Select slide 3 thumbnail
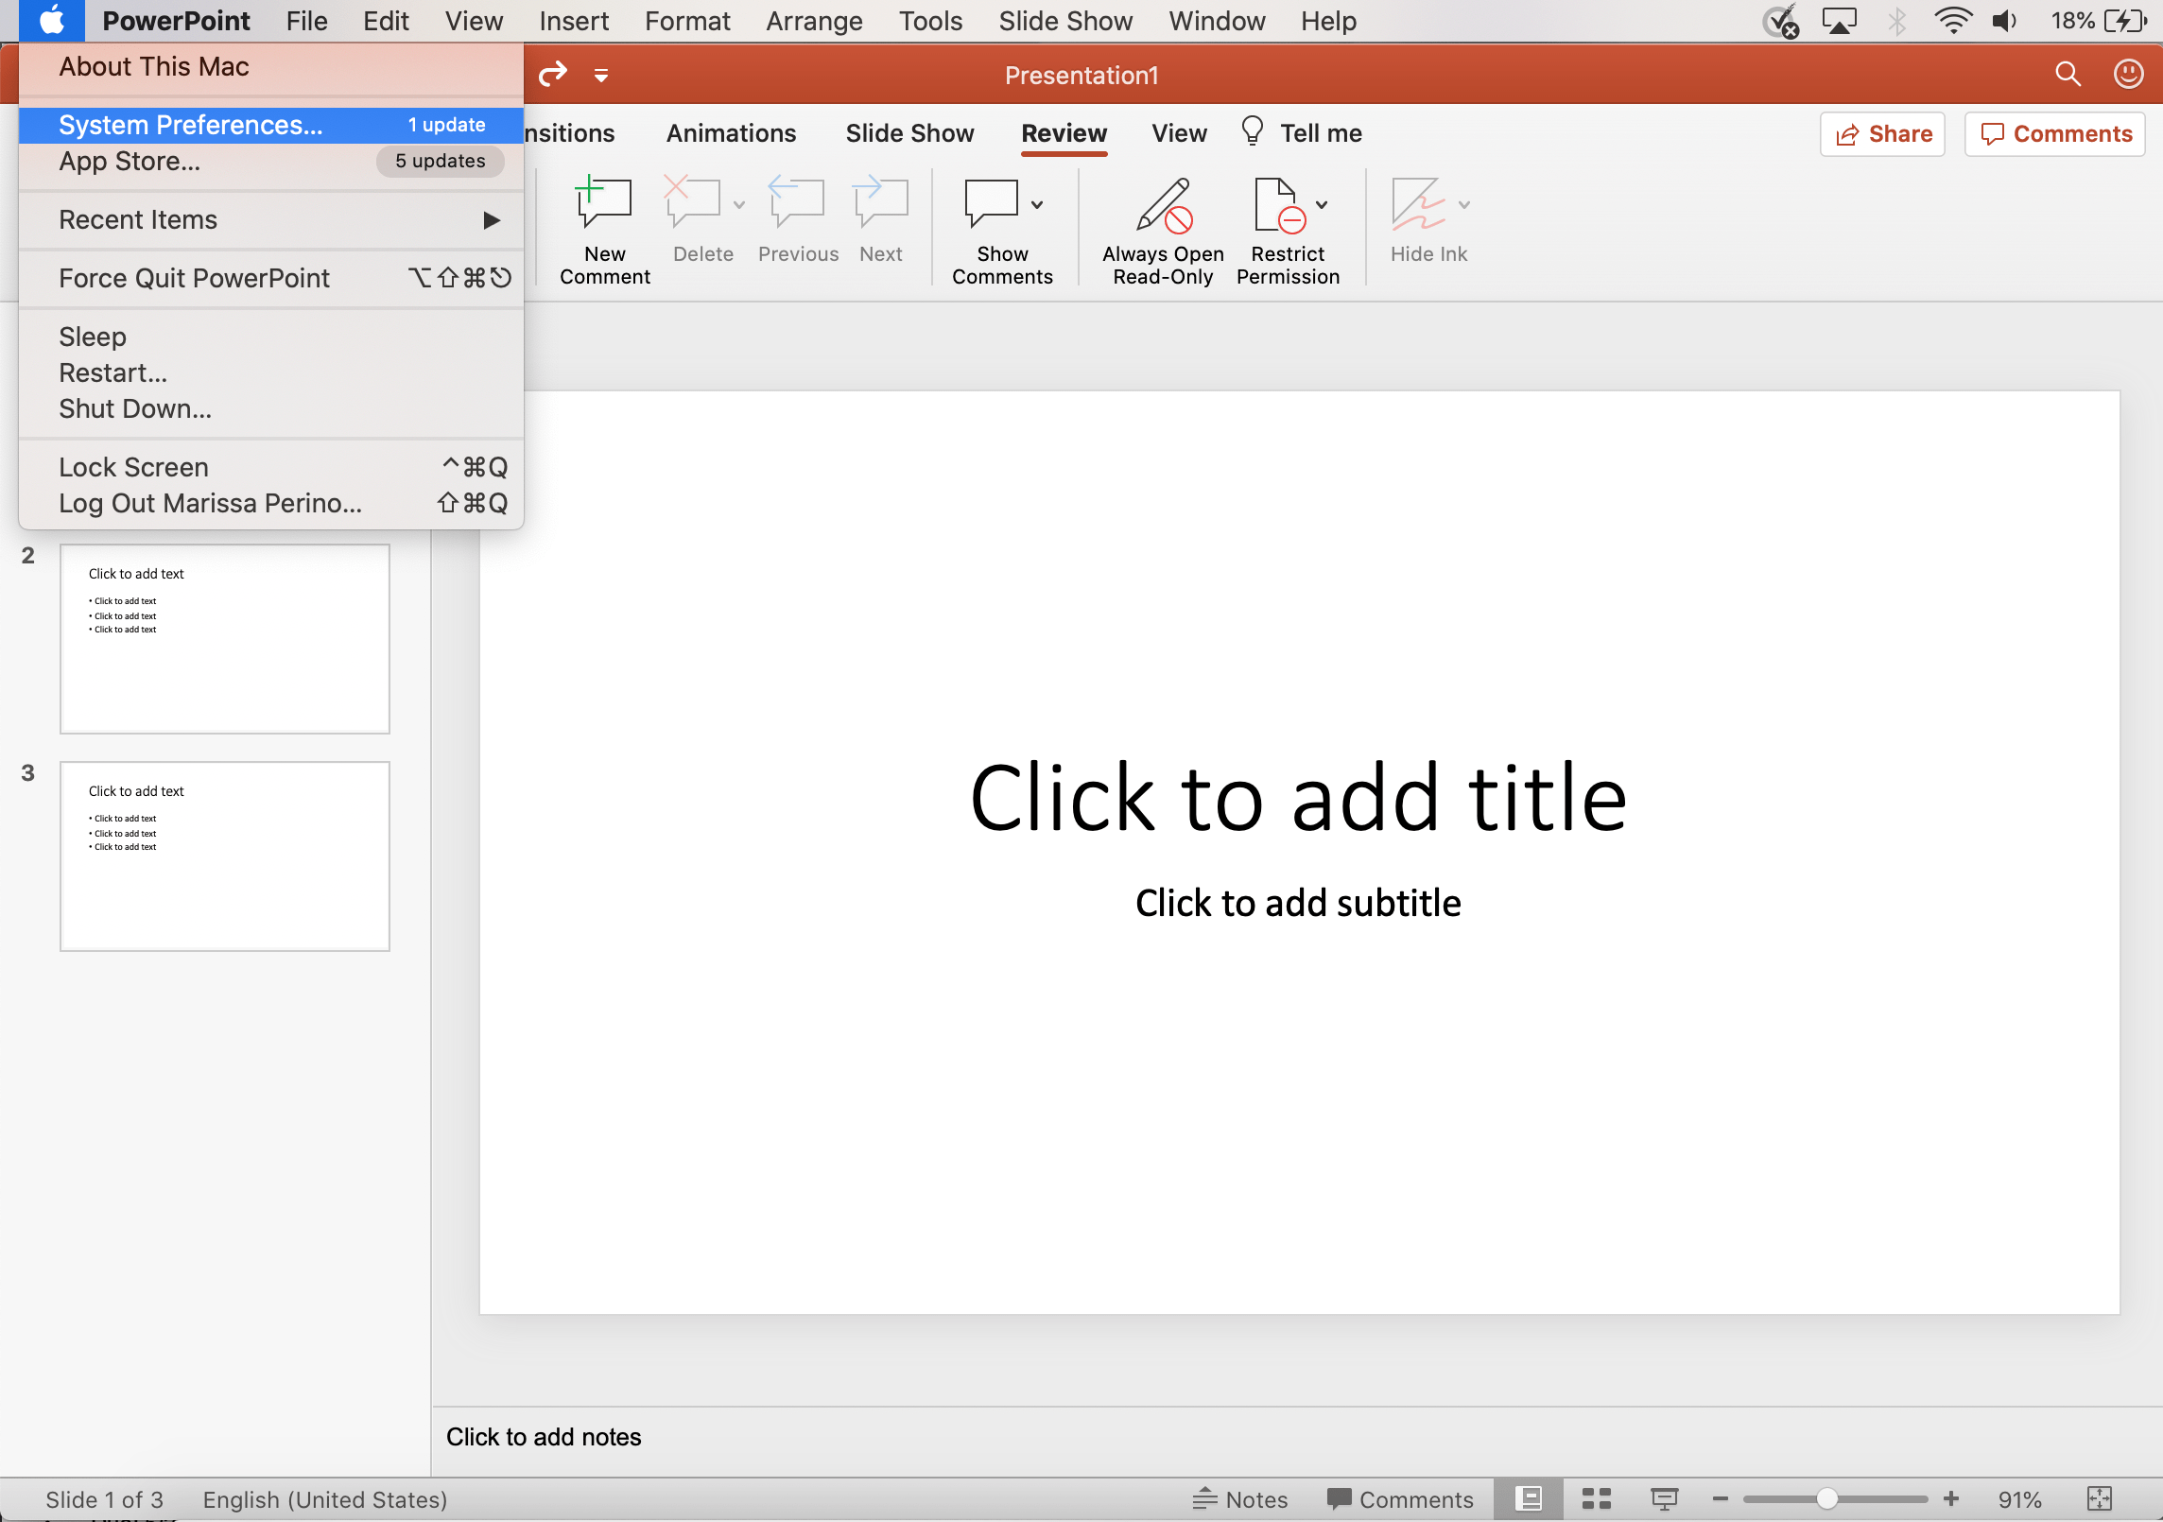2163x1522 pixels. (225, 856)
